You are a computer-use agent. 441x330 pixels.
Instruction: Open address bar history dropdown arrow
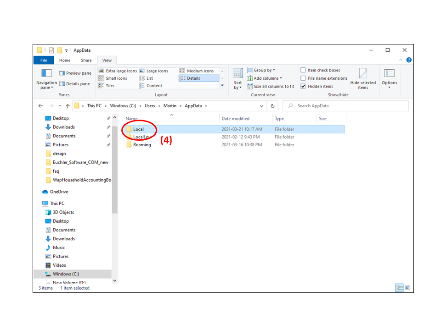click(262, 106)
